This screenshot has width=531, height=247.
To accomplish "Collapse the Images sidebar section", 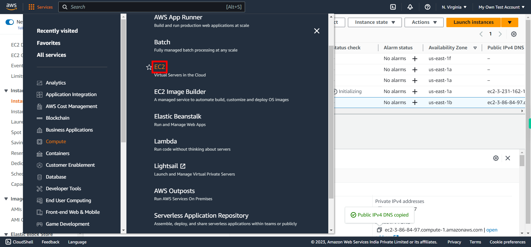I will pyautogui.click(x=6, y=199).
